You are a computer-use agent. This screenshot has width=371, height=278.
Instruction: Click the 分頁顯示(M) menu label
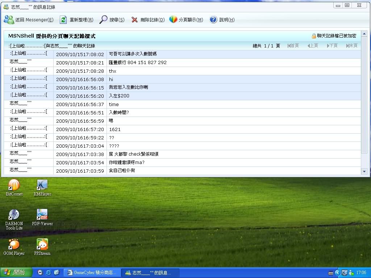point(191,20)
